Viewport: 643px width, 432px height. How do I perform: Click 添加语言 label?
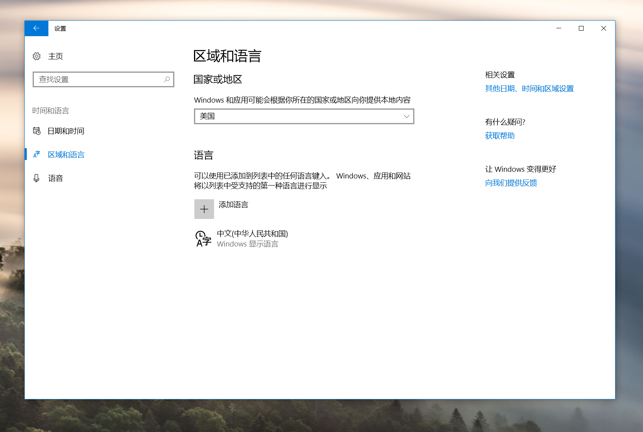coord(233,204)
